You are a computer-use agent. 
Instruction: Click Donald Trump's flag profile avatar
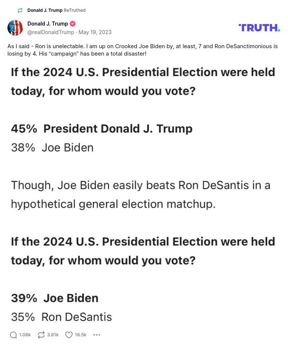[x=15, y=27]
